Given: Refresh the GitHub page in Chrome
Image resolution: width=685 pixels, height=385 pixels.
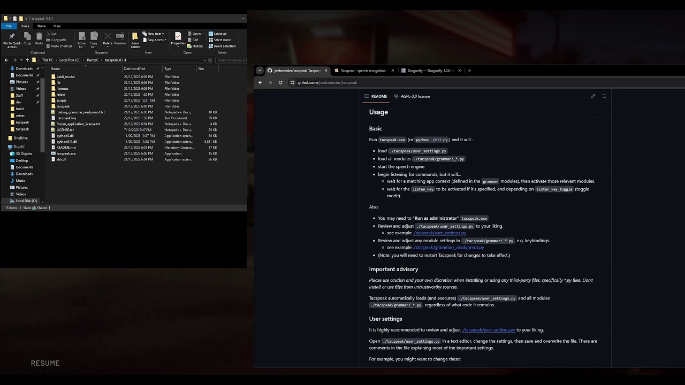Looking at the screenshot, I should click(280, 82).
